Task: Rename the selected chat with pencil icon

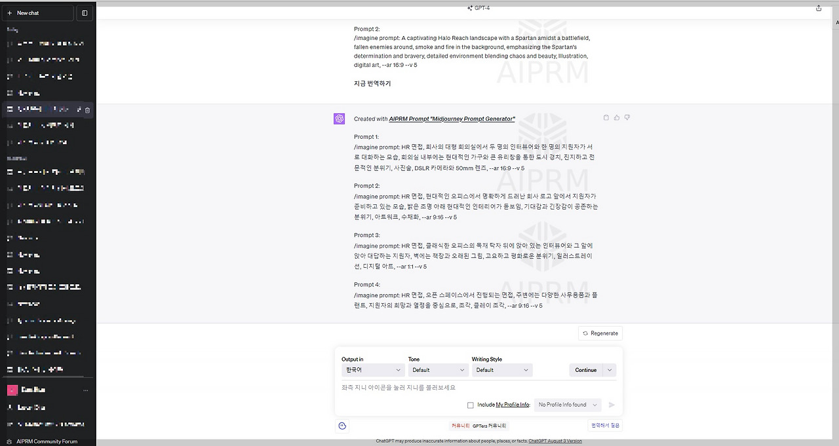Action: click(x=79, y=109)
